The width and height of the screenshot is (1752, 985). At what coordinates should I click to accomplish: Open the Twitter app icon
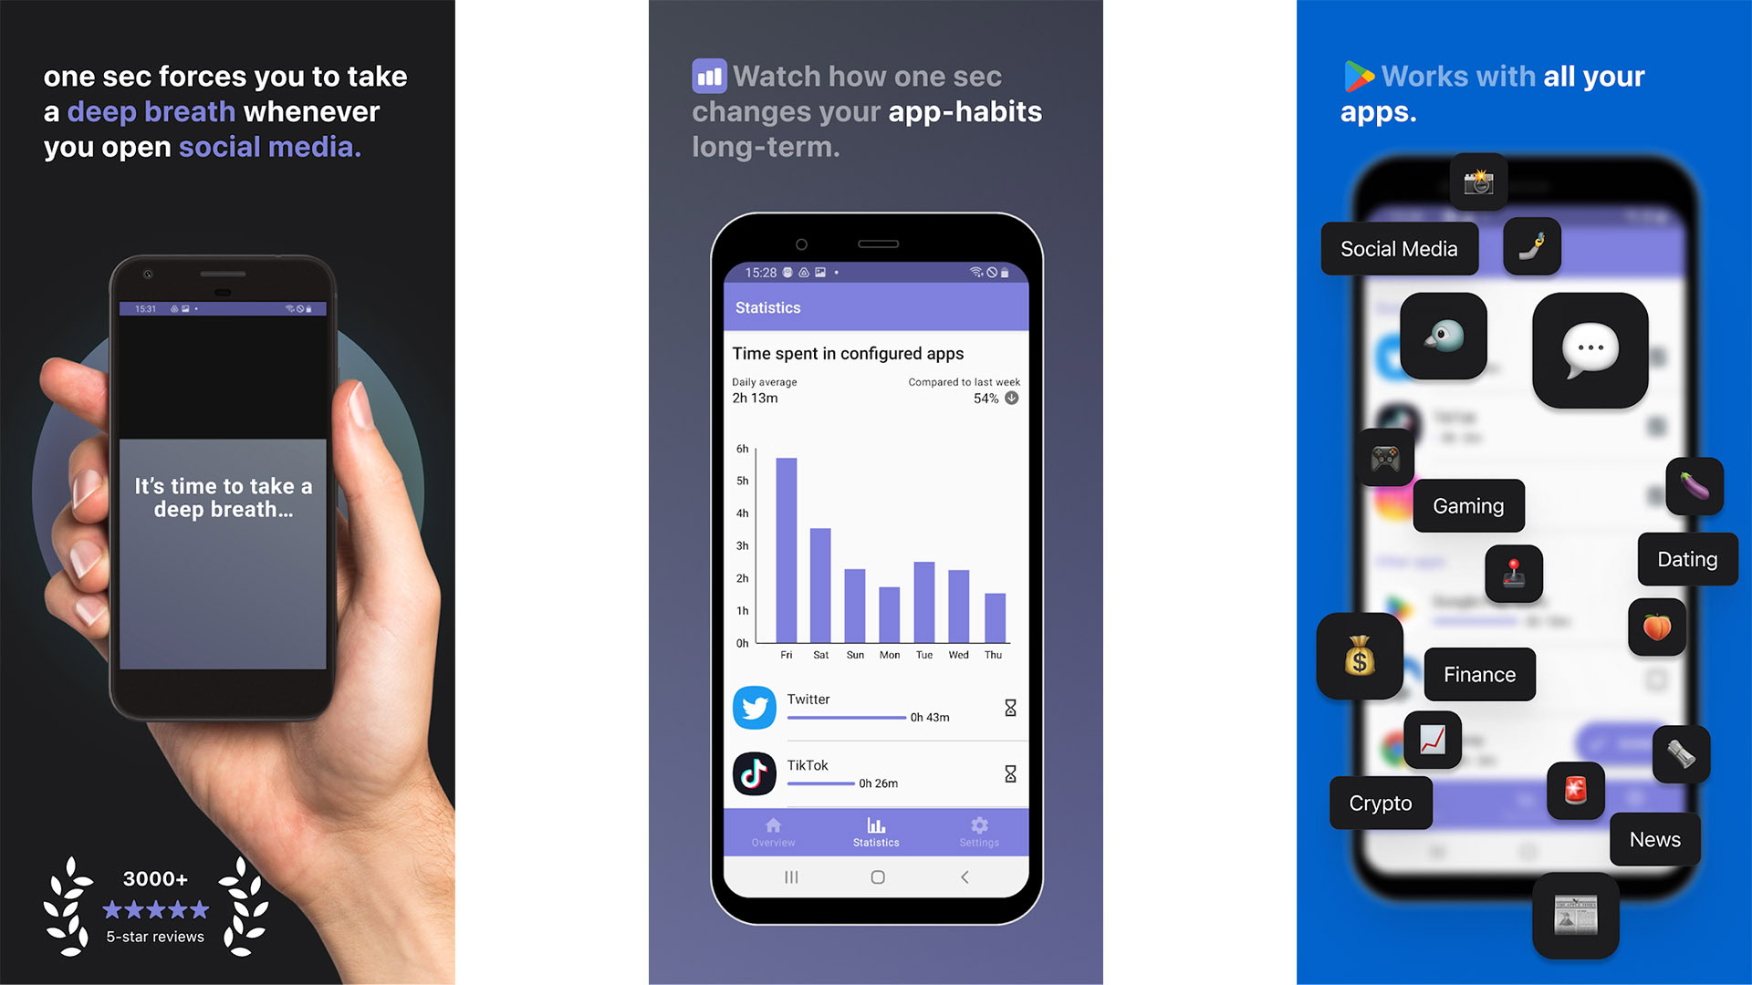click(x=750, y=706)
